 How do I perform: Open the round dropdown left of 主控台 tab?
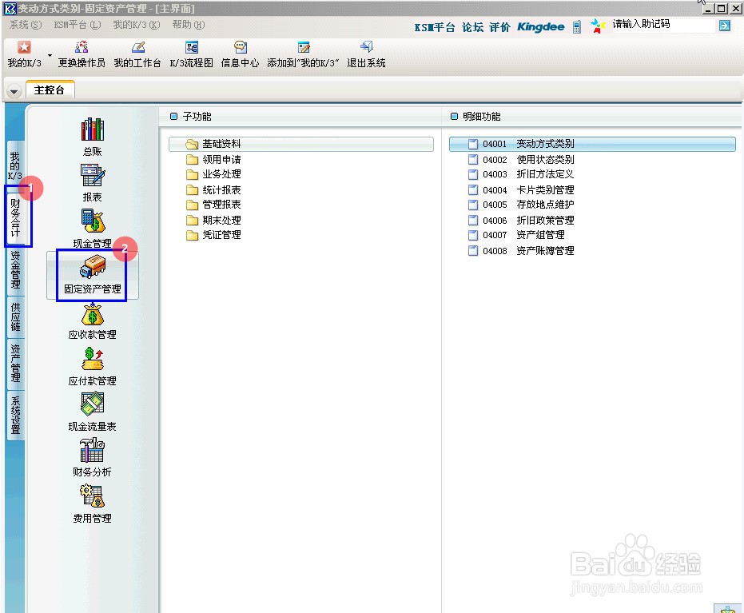(x=14, y=91)
